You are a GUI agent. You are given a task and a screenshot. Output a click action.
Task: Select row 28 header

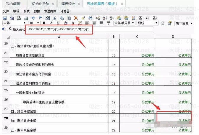click(x=6, y=118)
